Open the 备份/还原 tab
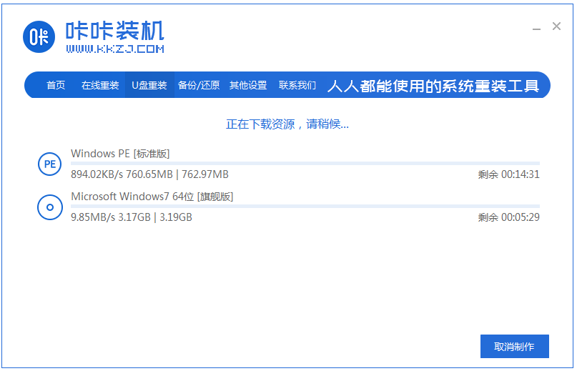Viewport: 577px width, 371px height. pyautogui.click(x=199, y=85)
